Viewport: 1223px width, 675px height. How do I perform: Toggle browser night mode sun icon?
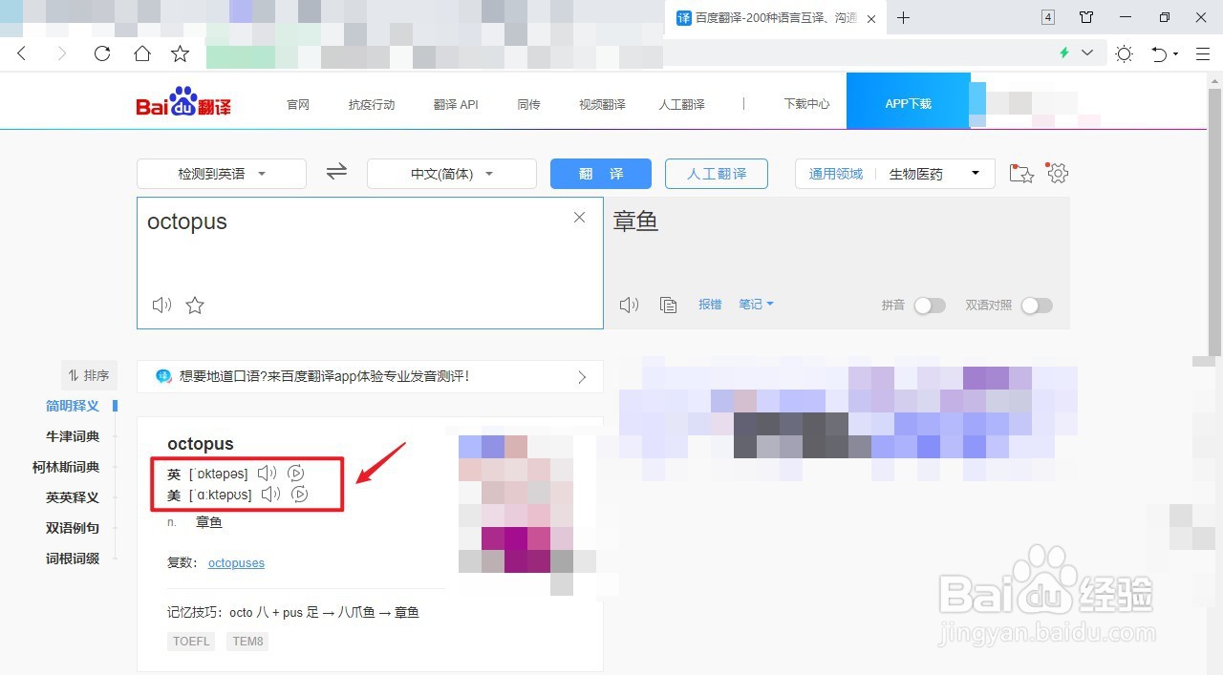click(1124, 53)
